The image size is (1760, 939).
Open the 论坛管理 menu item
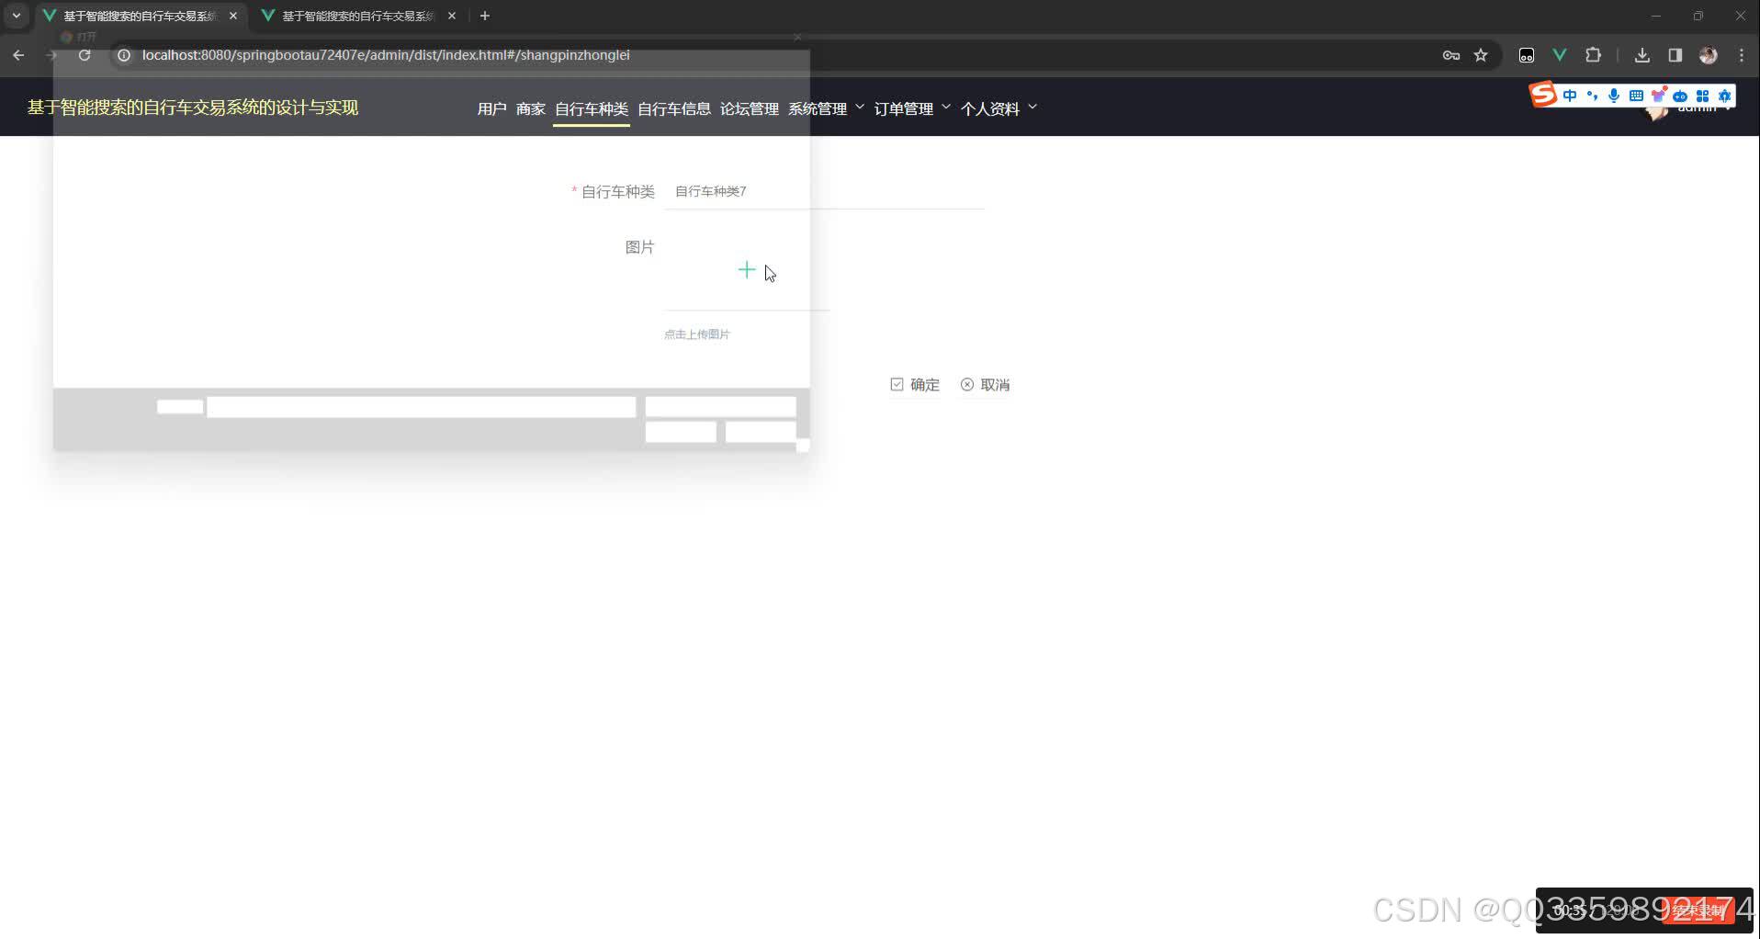(x=750, y=108)
